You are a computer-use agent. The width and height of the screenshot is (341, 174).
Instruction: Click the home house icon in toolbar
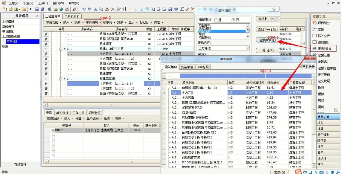coord(67,9)
